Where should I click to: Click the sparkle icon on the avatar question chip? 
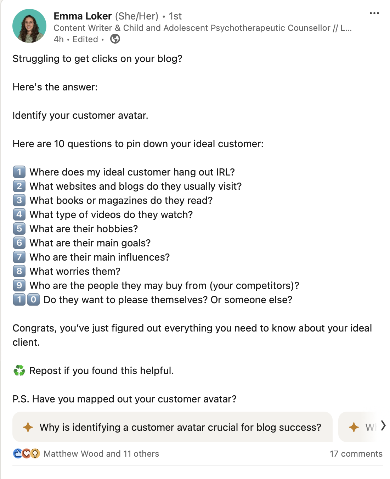coord(28,427)
